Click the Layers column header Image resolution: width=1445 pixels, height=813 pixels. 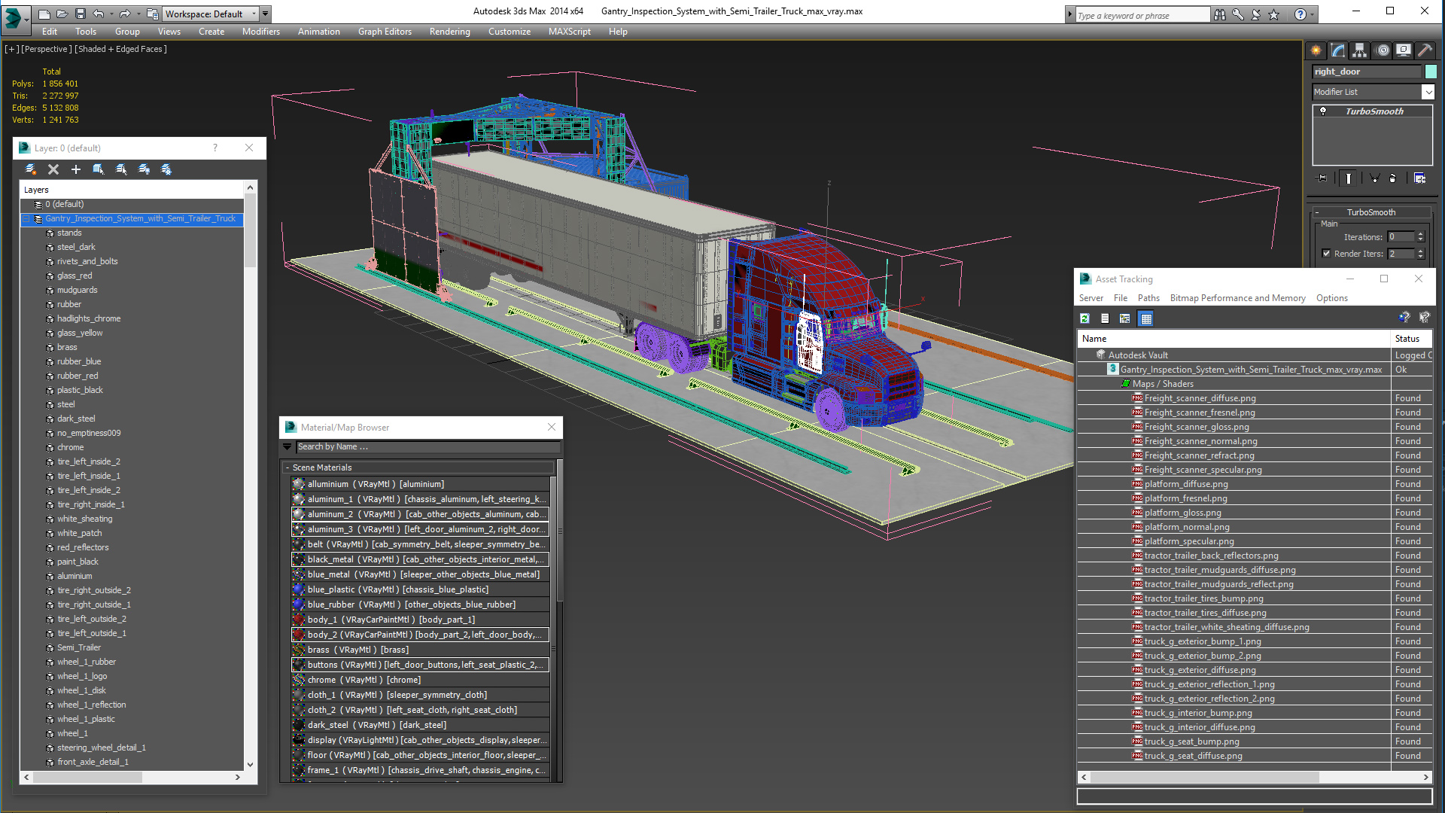tap(132, 190)
